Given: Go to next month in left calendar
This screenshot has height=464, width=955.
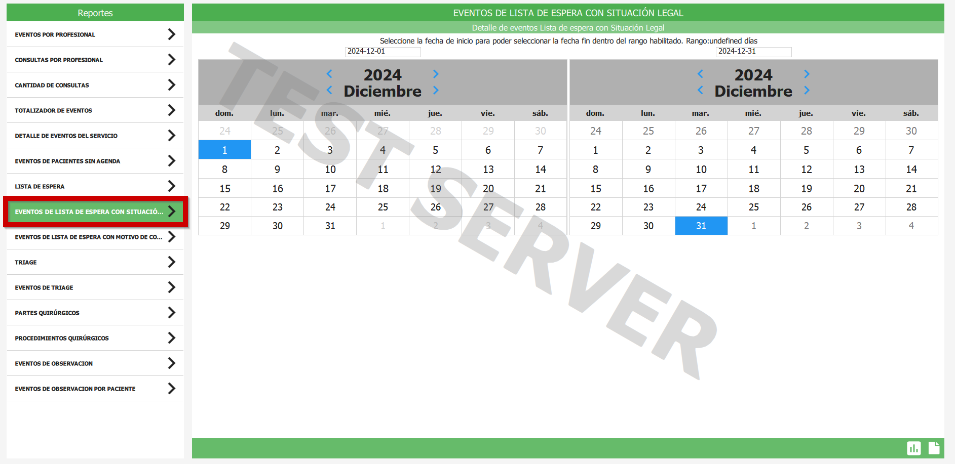Looking at the screenshot, I should pos(436,91).
